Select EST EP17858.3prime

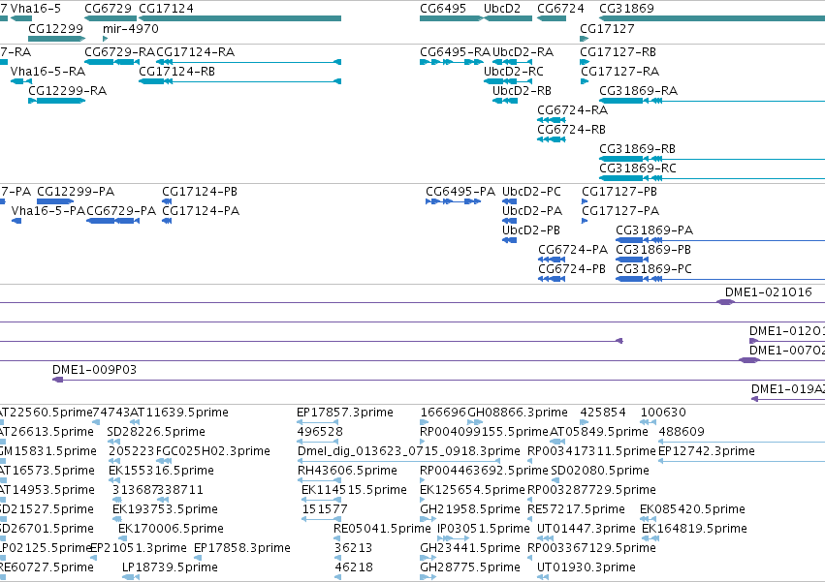click(242, 548)
